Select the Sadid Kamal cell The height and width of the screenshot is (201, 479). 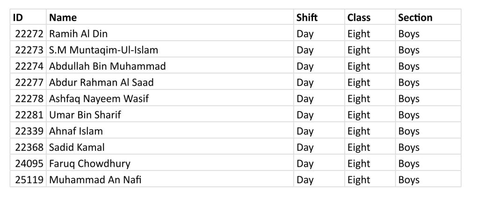tap(170, 147)
